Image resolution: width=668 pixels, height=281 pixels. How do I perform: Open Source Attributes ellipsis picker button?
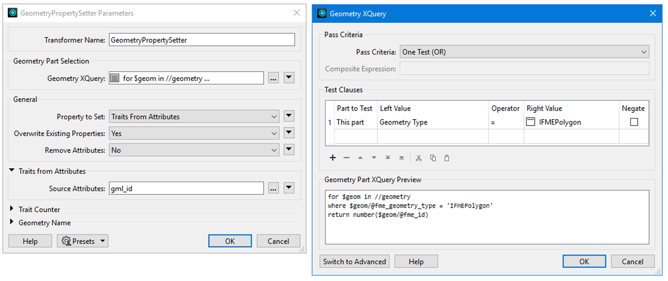tap(273, 188)
